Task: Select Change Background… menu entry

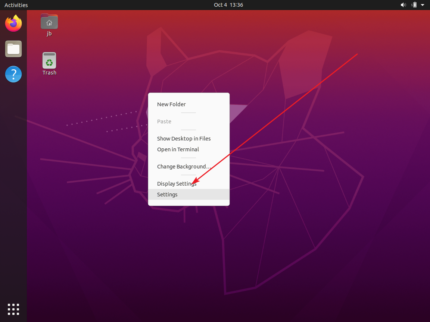Action: click(x=188, y=167)
